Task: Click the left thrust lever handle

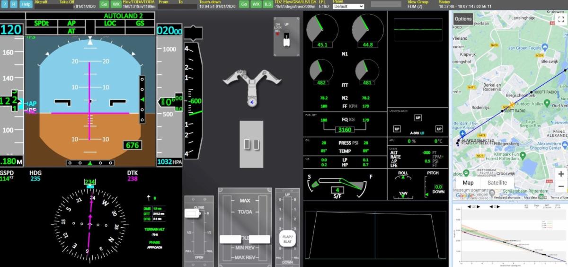Action: [230, 240]
